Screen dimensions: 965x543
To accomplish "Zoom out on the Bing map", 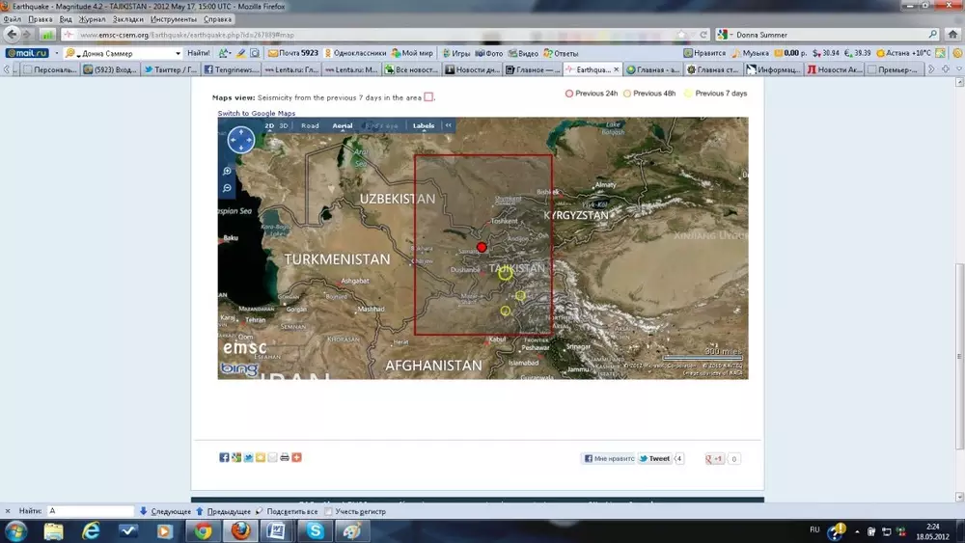I will tap(227, 188).
